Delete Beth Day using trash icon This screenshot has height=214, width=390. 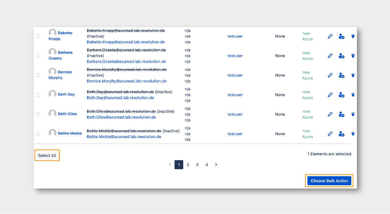(x=353, y=95)
